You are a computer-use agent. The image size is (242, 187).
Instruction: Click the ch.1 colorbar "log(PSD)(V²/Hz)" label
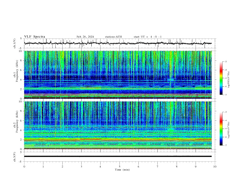[229, 80]
